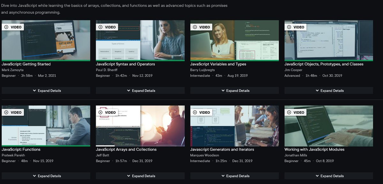Click the Nov 12, 2019 date text
This screenshot has height=184, width=383.
point(143,76)
